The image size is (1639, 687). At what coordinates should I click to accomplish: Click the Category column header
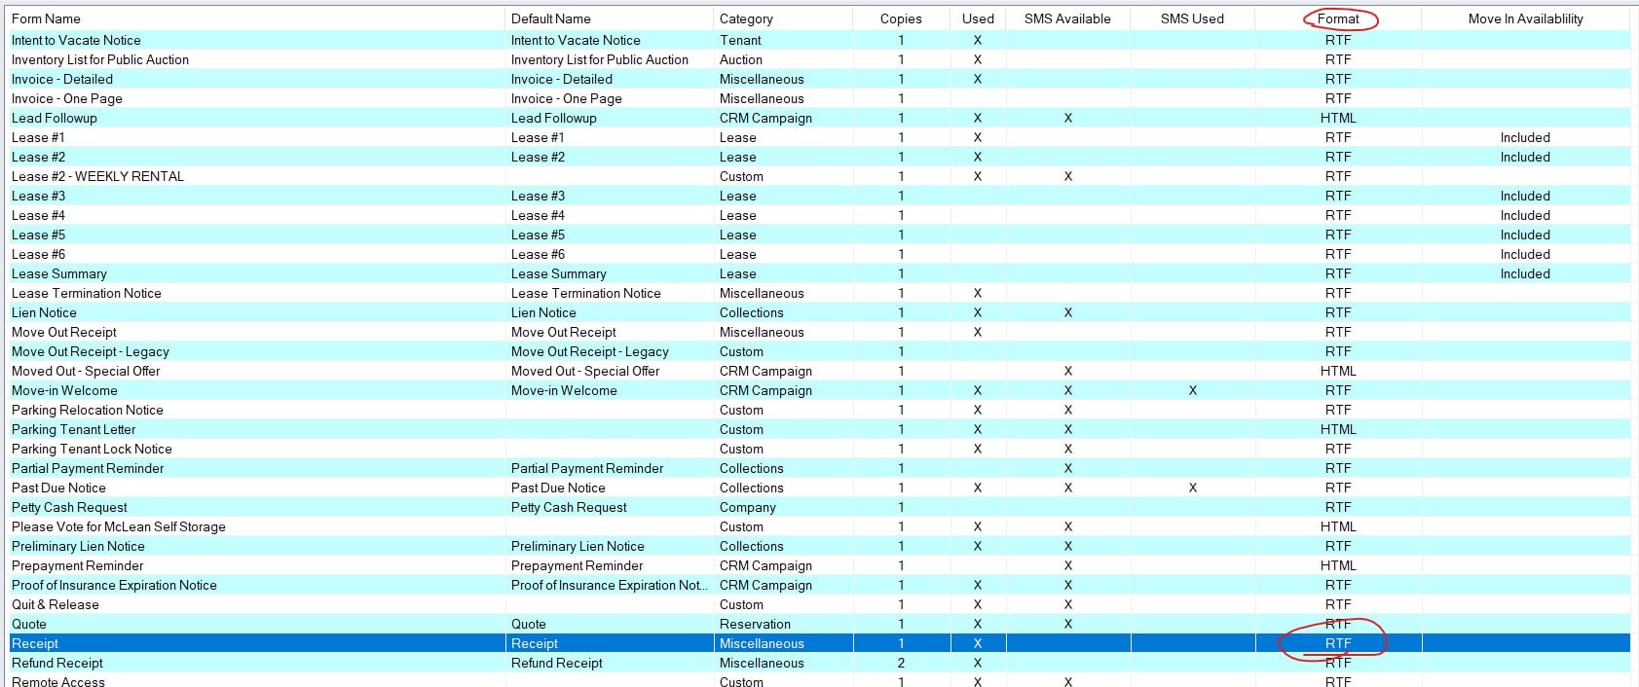pos(746,18)
